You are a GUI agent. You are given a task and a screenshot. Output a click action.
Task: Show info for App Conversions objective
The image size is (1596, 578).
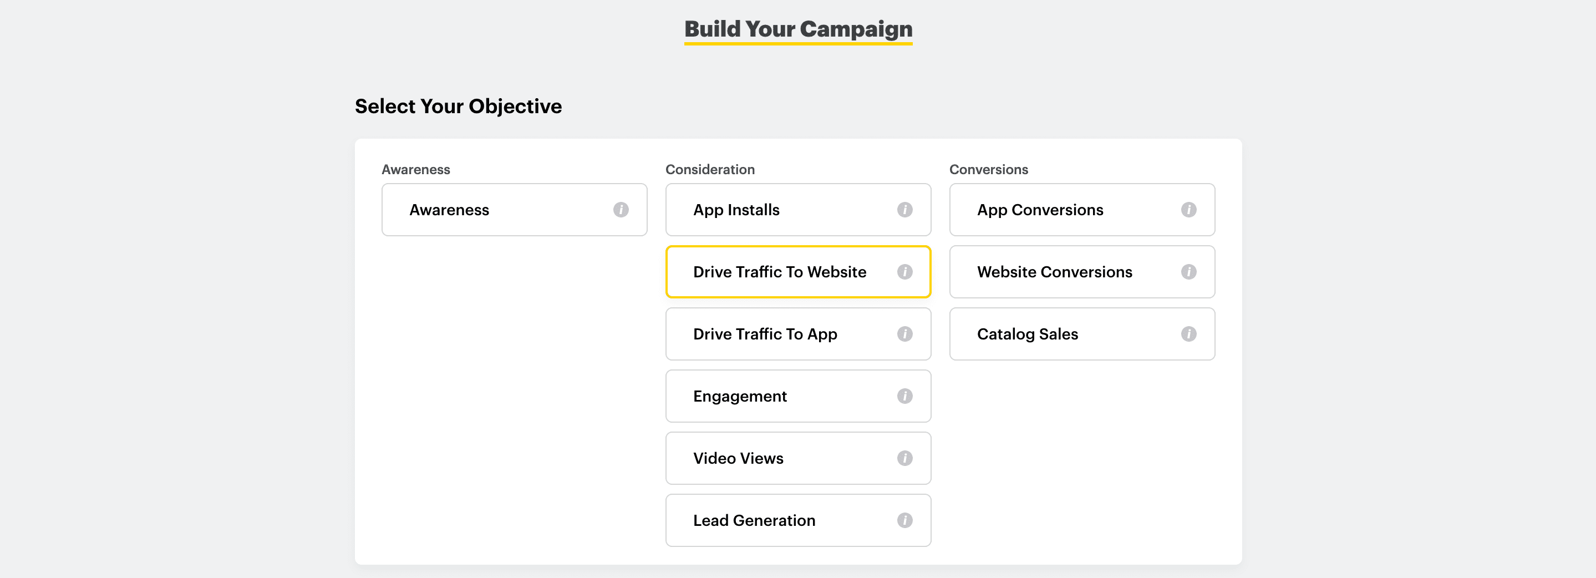1188,210
